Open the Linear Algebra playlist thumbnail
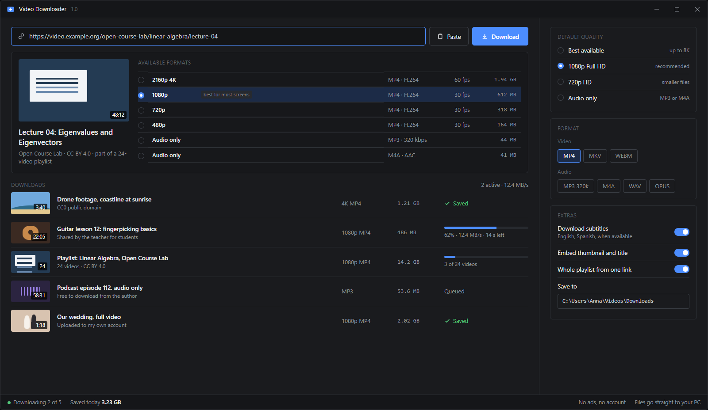Screen dimensions: 708x410 (31, 262)
